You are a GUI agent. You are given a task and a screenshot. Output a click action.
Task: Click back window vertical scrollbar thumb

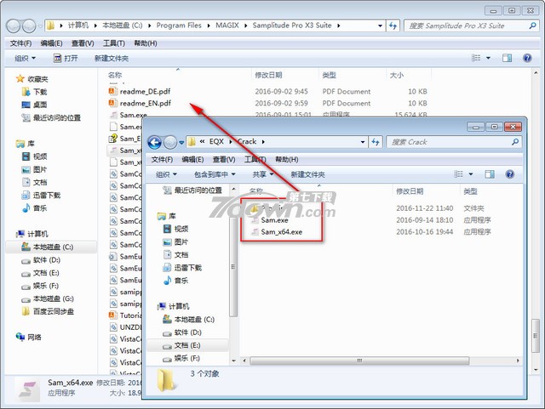click(536, 335)
